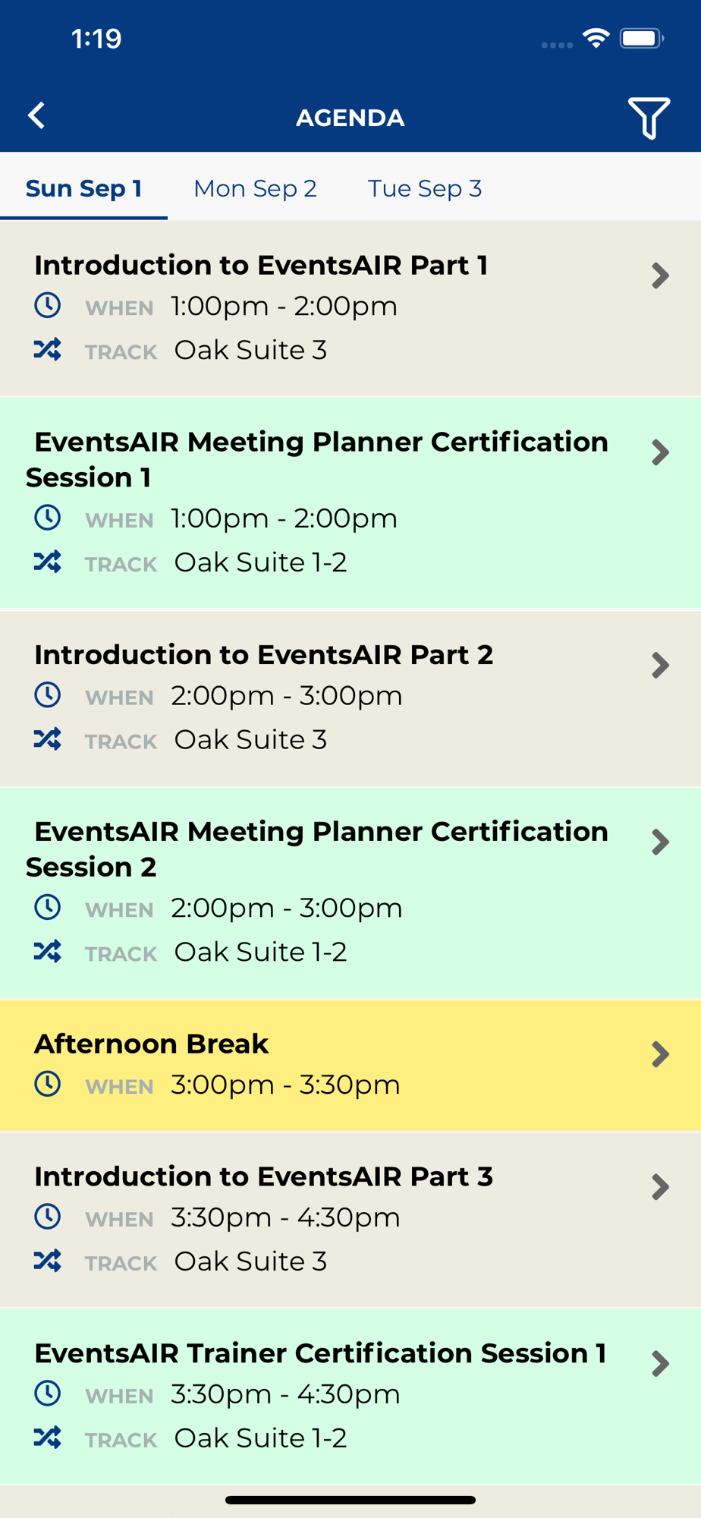Tap clock icon of Introduction Part 3

47,1217
